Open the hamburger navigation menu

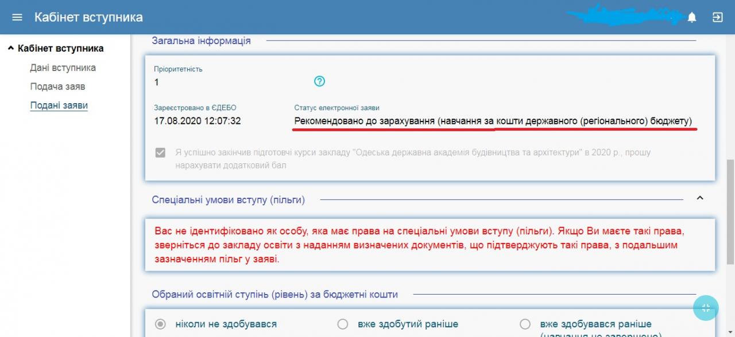point(17,17)
